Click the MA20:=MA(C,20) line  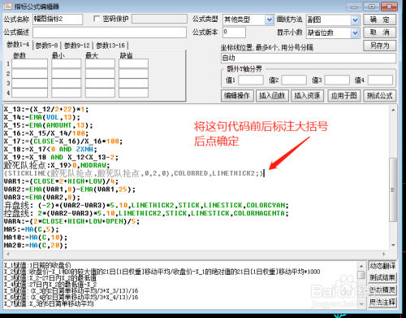(36, 246)
